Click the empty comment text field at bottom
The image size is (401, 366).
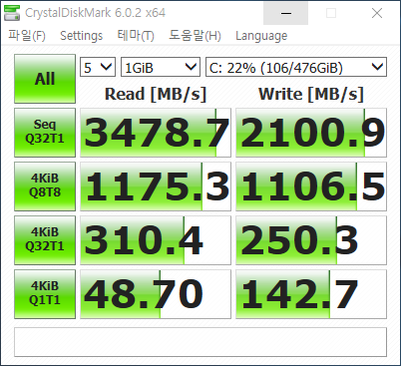click(x=200, y=342)
